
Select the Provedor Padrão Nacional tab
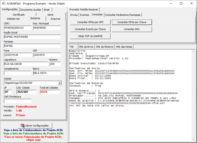click(84, 9)
